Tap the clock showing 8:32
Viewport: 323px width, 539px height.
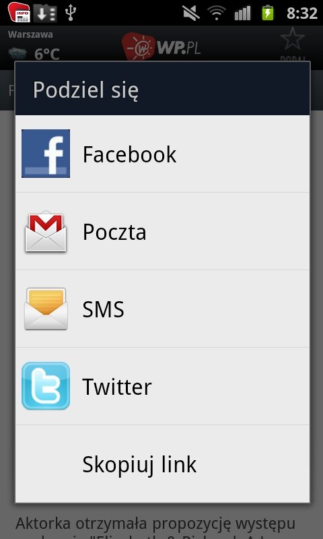pos(301,13)
